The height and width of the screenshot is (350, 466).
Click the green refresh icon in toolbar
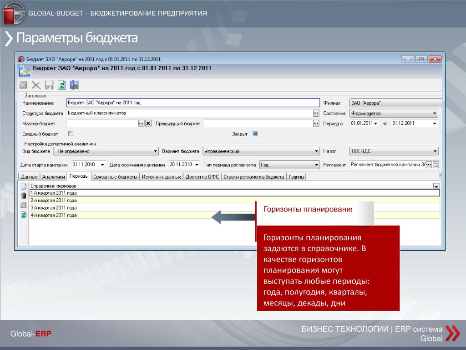click(x=62, y=85)
